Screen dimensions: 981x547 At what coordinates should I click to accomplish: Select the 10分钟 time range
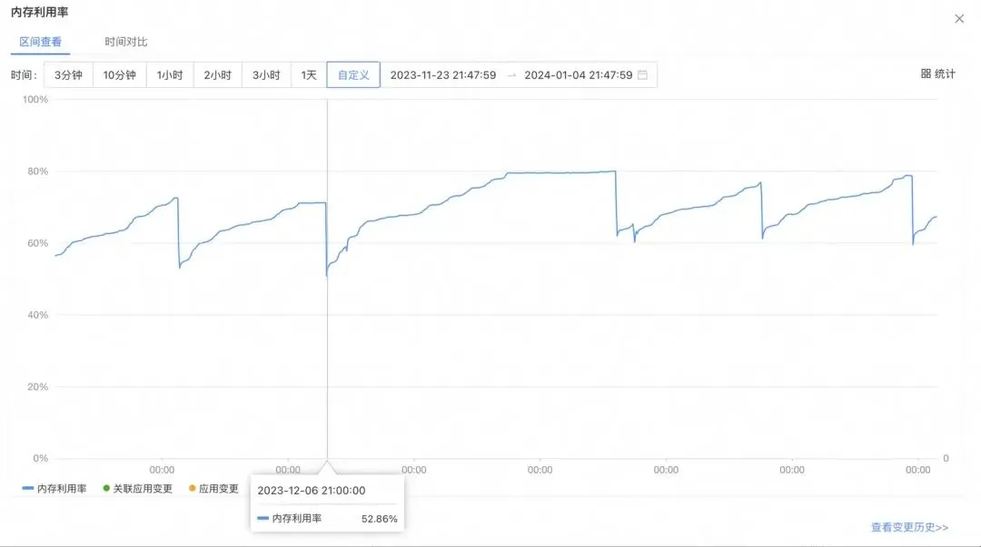[x=119, y=75]
